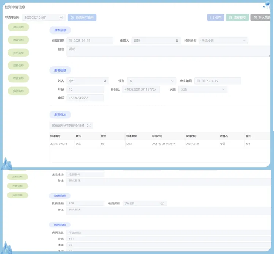
Task: Click the blue 基本信息 section heading
Action: click(60, 30)
